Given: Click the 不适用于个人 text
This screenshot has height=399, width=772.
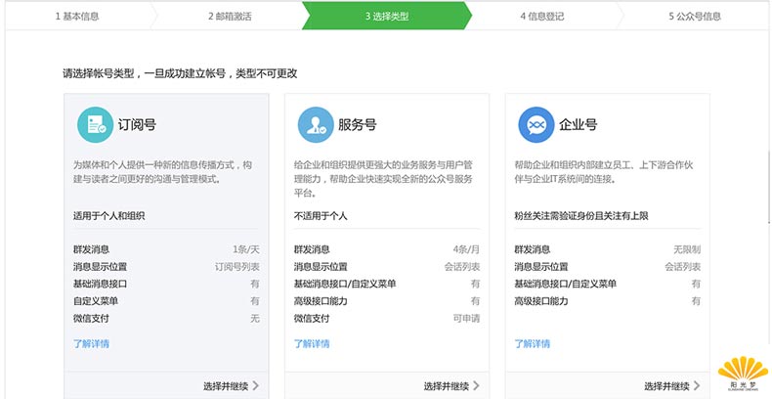Looking at the screenshot, I should click(x=321, y=216).
